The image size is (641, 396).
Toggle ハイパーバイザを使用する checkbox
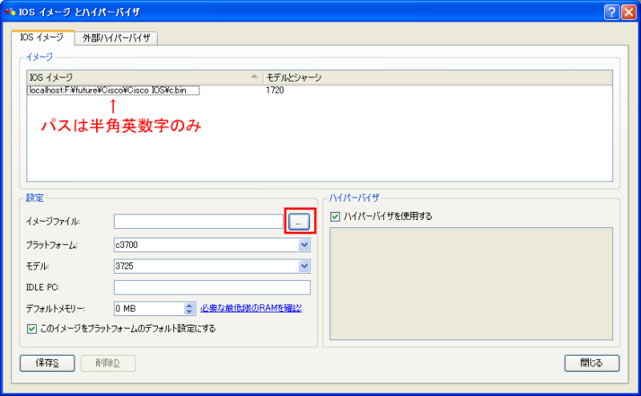[x=335, y=215]
